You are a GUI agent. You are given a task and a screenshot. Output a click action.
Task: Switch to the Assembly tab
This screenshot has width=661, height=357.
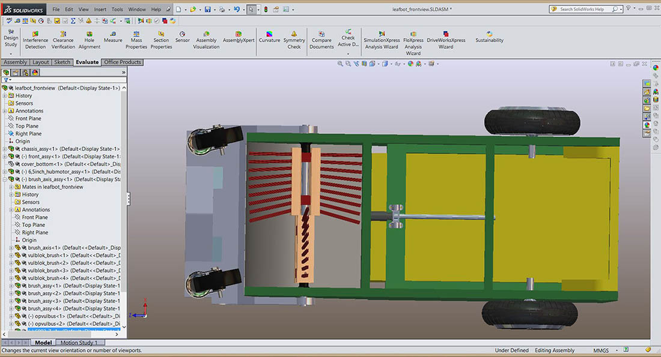[x=15, y=62]
